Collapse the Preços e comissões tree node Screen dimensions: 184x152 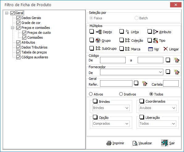point(12,28)
